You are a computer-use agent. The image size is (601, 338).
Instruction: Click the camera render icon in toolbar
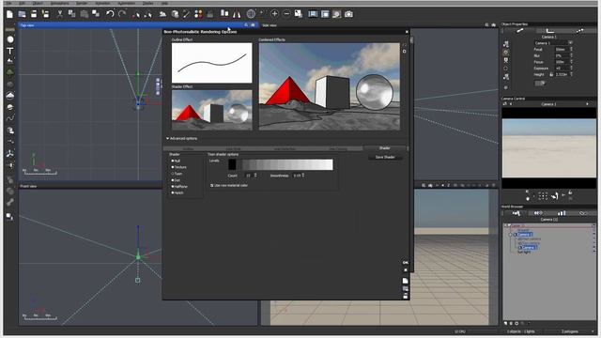tap(348, 14)
